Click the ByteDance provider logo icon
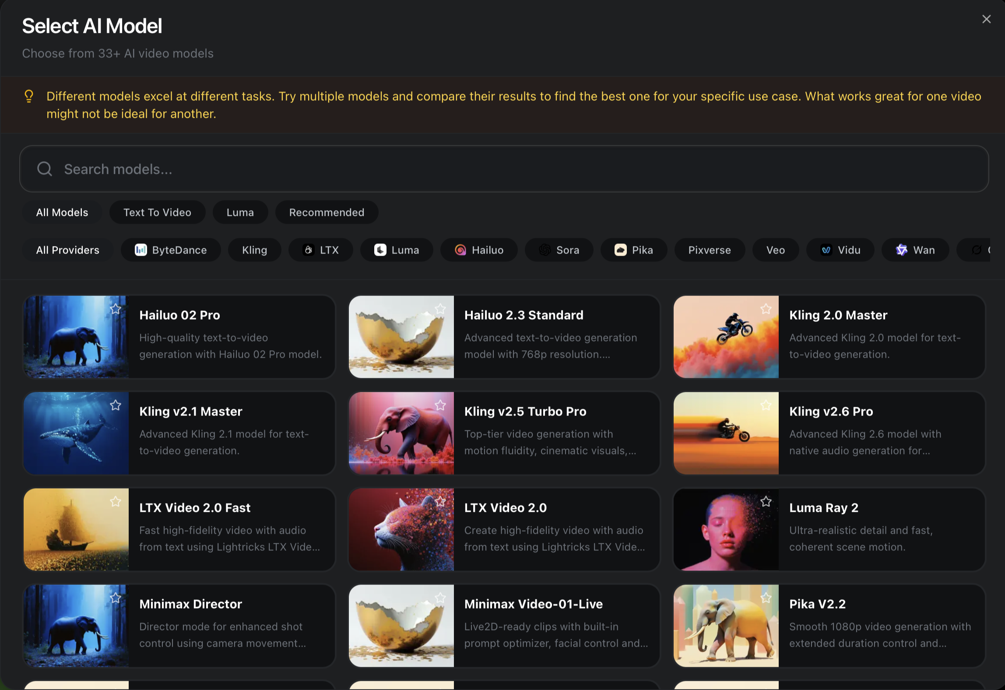Viewport: 1005px width, 690px height. (x=141, y=250)
